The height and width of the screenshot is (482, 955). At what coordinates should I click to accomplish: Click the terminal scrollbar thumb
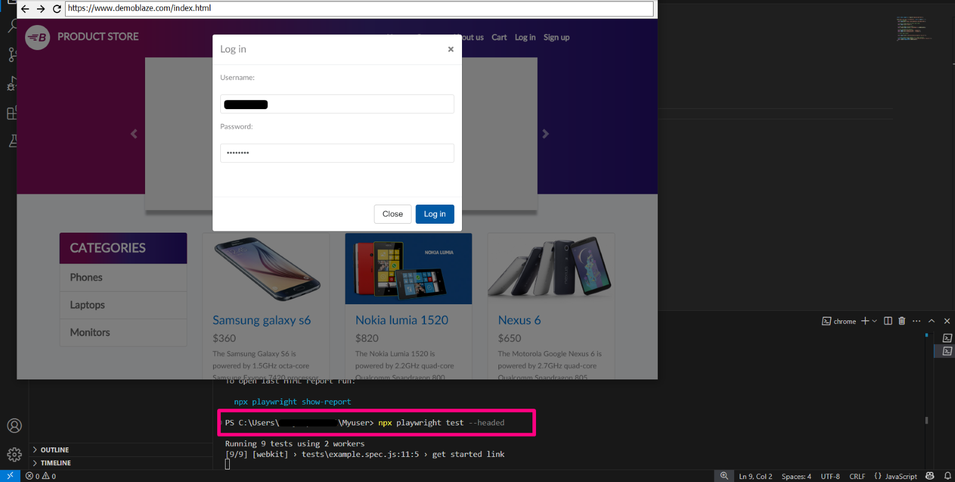point(926,420)
